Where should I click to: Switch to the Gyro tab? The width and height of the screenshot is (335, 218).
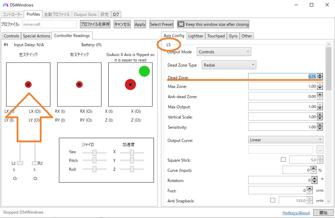233,36
